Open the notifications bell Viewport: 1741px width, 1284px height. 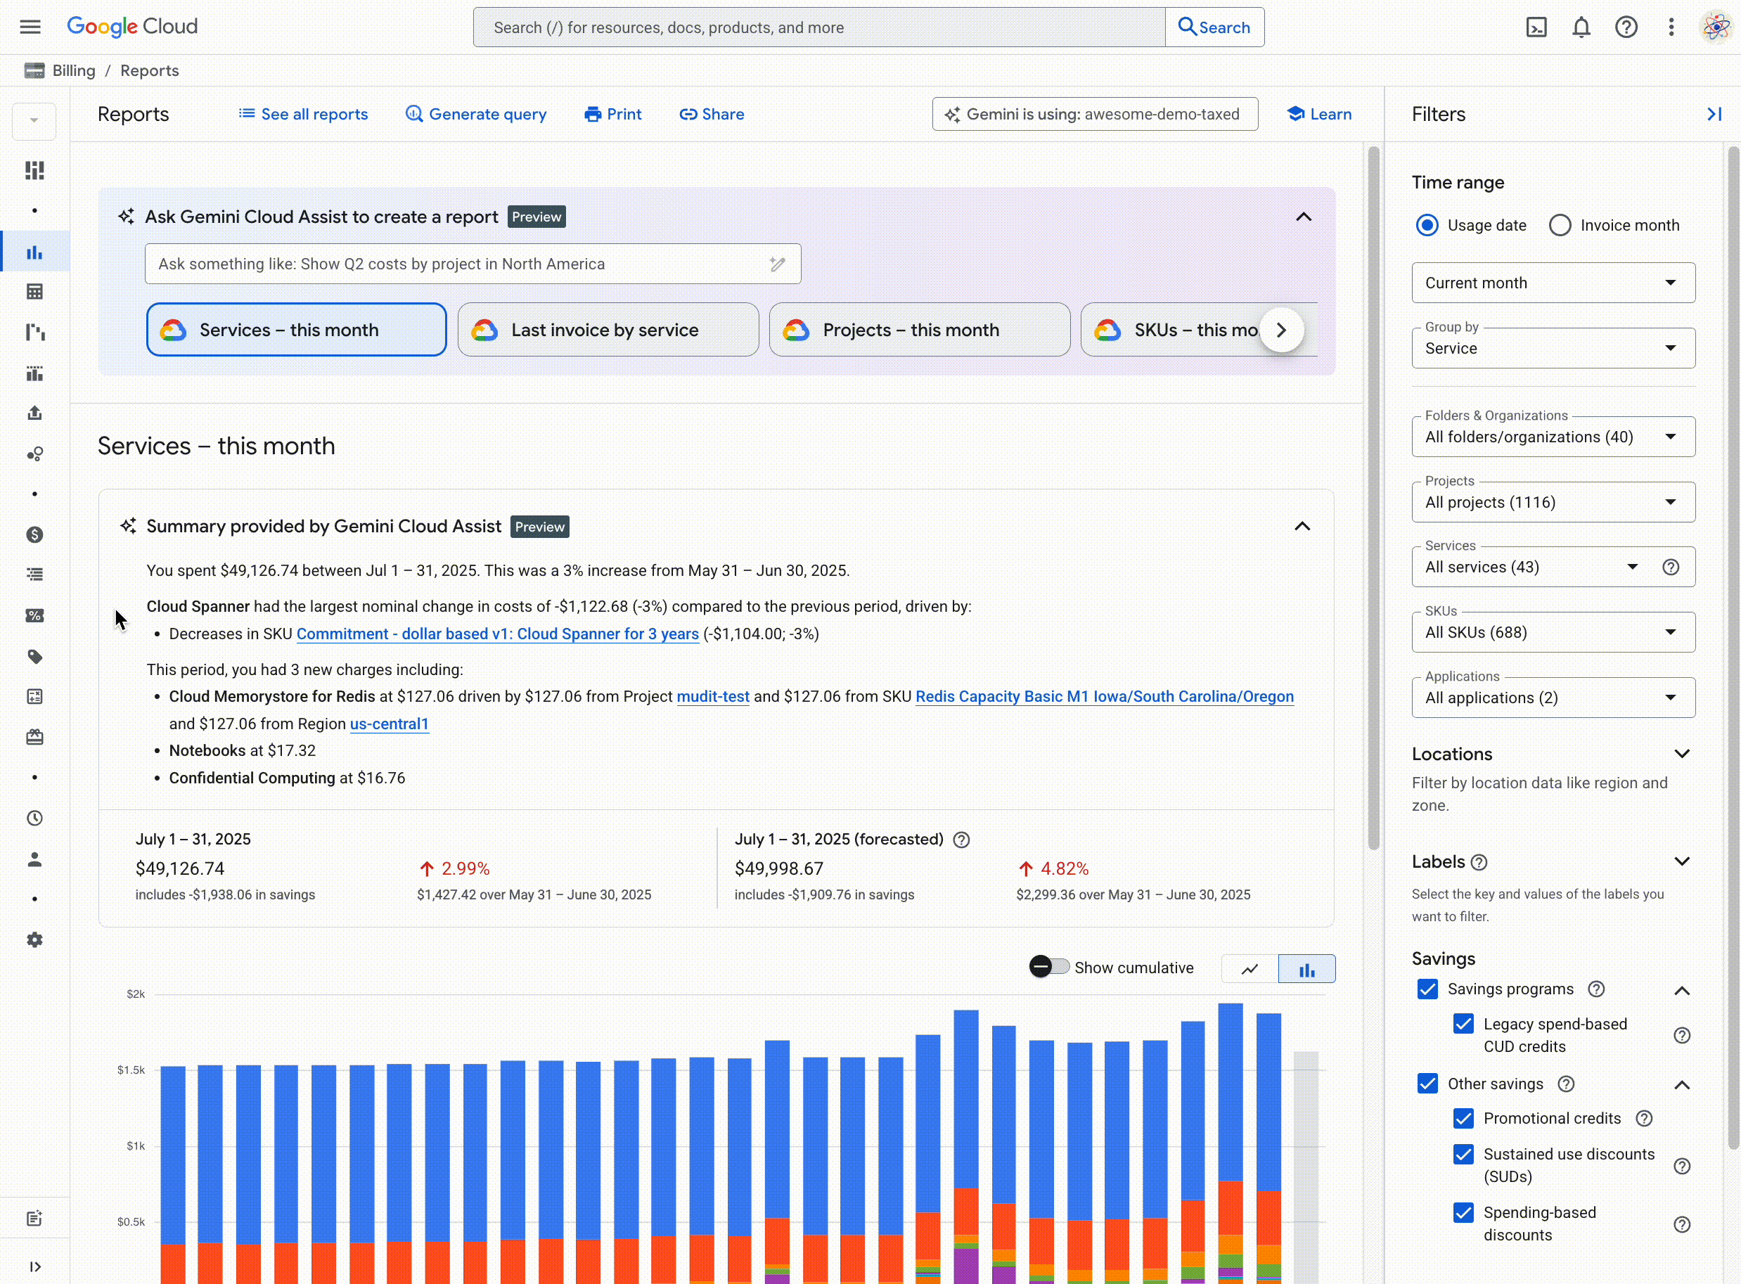(1581, 27)
